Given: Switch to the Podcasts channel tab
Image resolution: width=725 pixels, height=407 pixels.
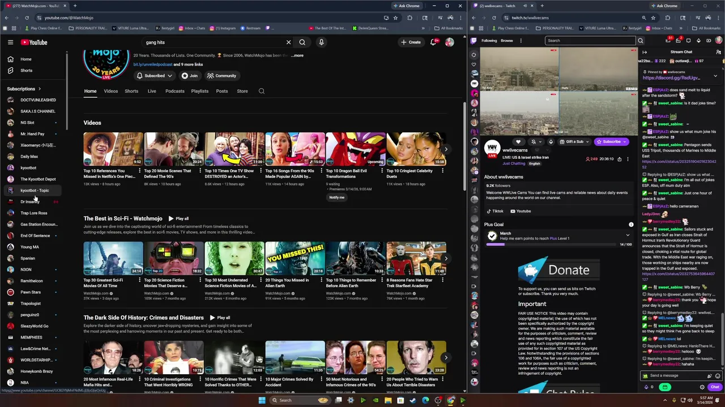Looking at the screenshot, I should (174, 91).
